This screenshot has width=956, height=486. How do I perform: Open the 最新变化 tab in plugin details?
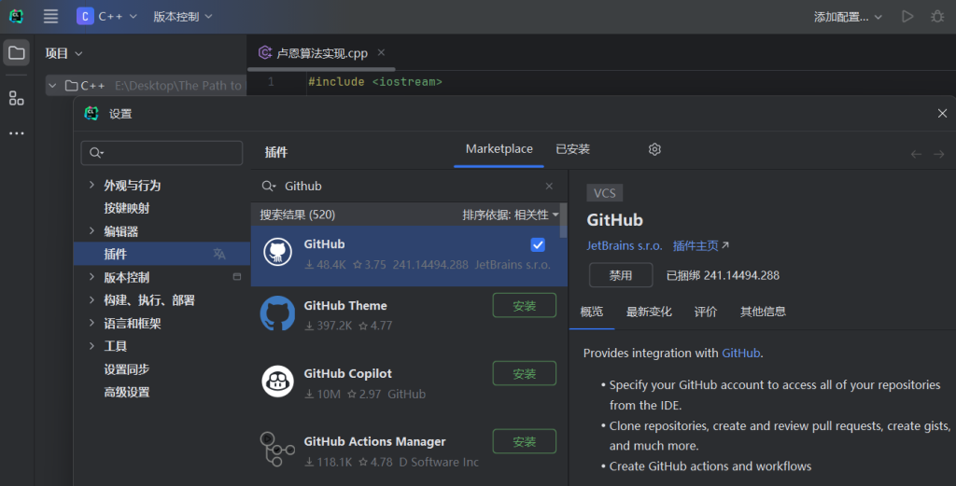(x=649, y=312)
